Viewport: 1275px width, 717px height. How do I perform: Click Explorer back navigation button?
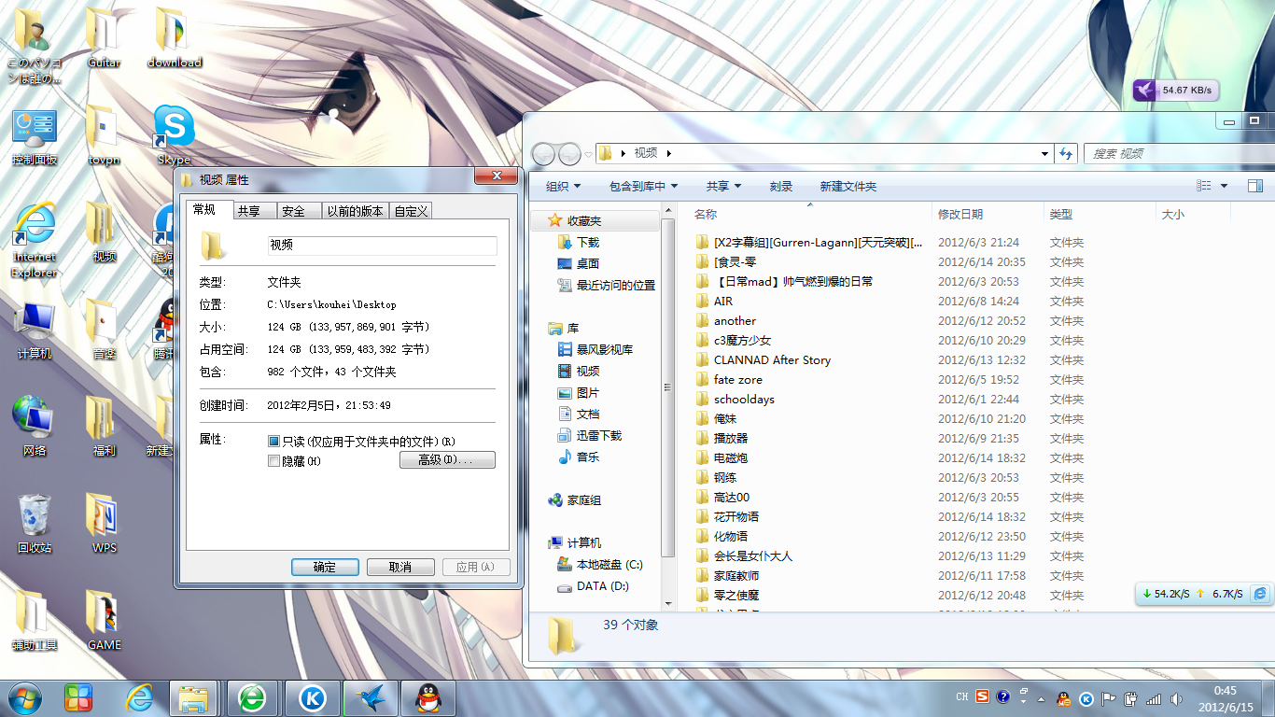542,153
